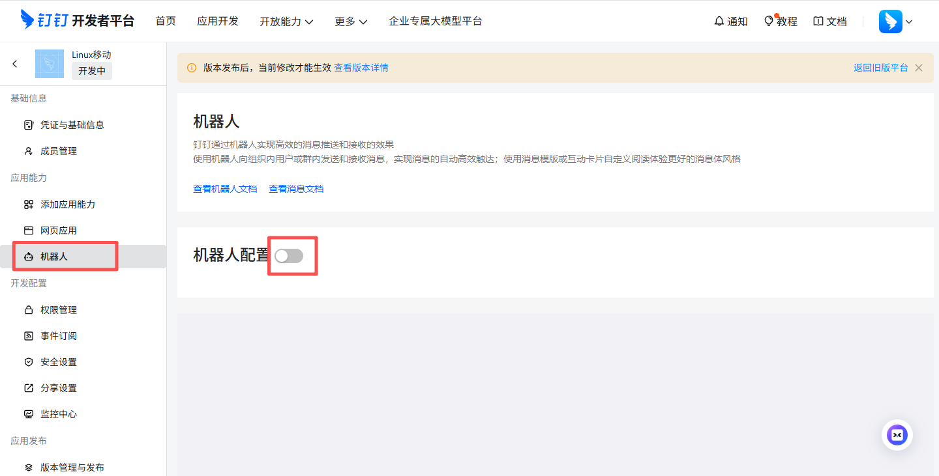
Task: Select 凭证与基础信息 in sidebar
Action: click(72, 125)
